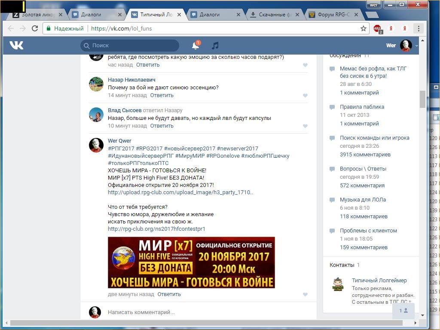
Task: Open the ABP extension icon
Action: pos(377,29)
